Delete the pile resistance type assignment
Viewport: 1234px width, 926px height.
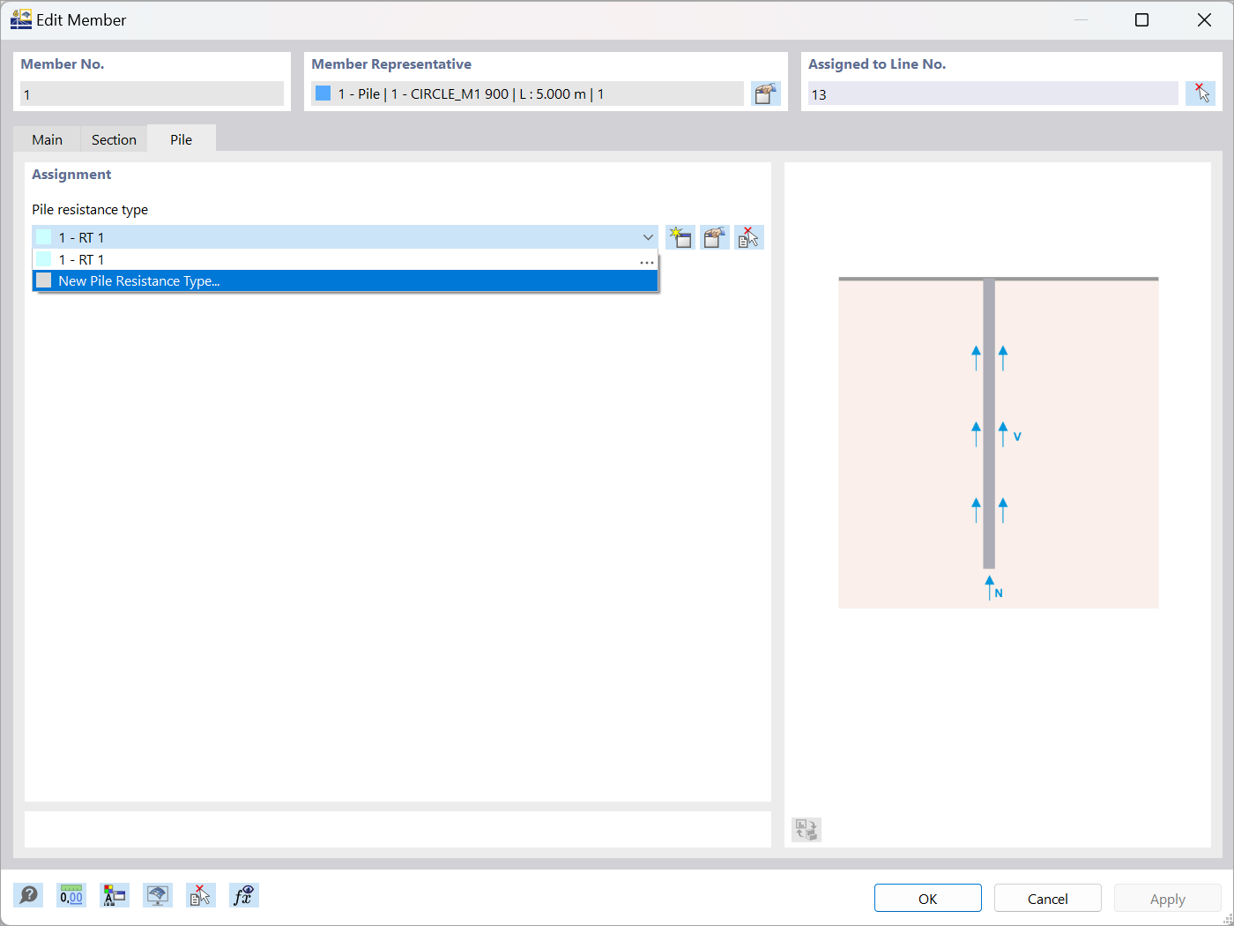click(x=748, y=236)
